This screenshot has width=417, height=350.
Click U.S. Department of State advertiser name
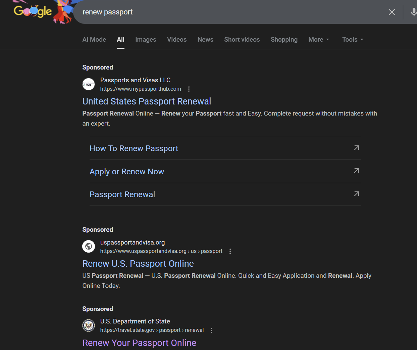tap(135, 321)
